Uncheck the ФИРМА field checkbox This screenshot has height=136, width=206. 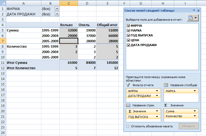[x=128, y=26]
